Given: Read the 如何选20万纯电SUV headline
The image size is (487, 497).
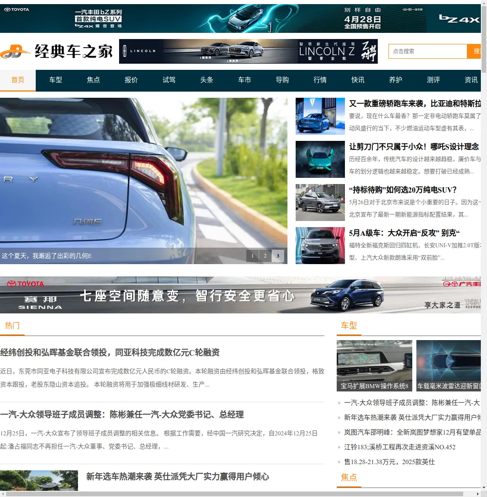Looking at the screenshot, I should pos(403,190).
